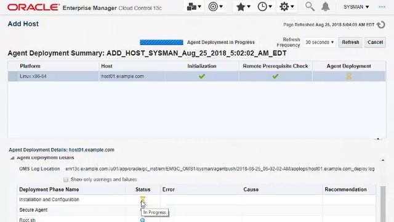
Task: Click the summary panel collapse arrow
Action: click(378, 139)
